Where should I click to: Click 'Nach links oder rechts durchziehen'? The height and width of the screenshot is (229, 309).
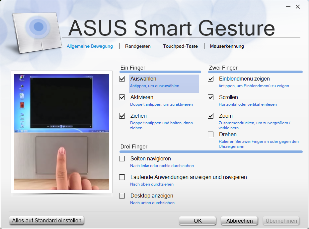162,166
